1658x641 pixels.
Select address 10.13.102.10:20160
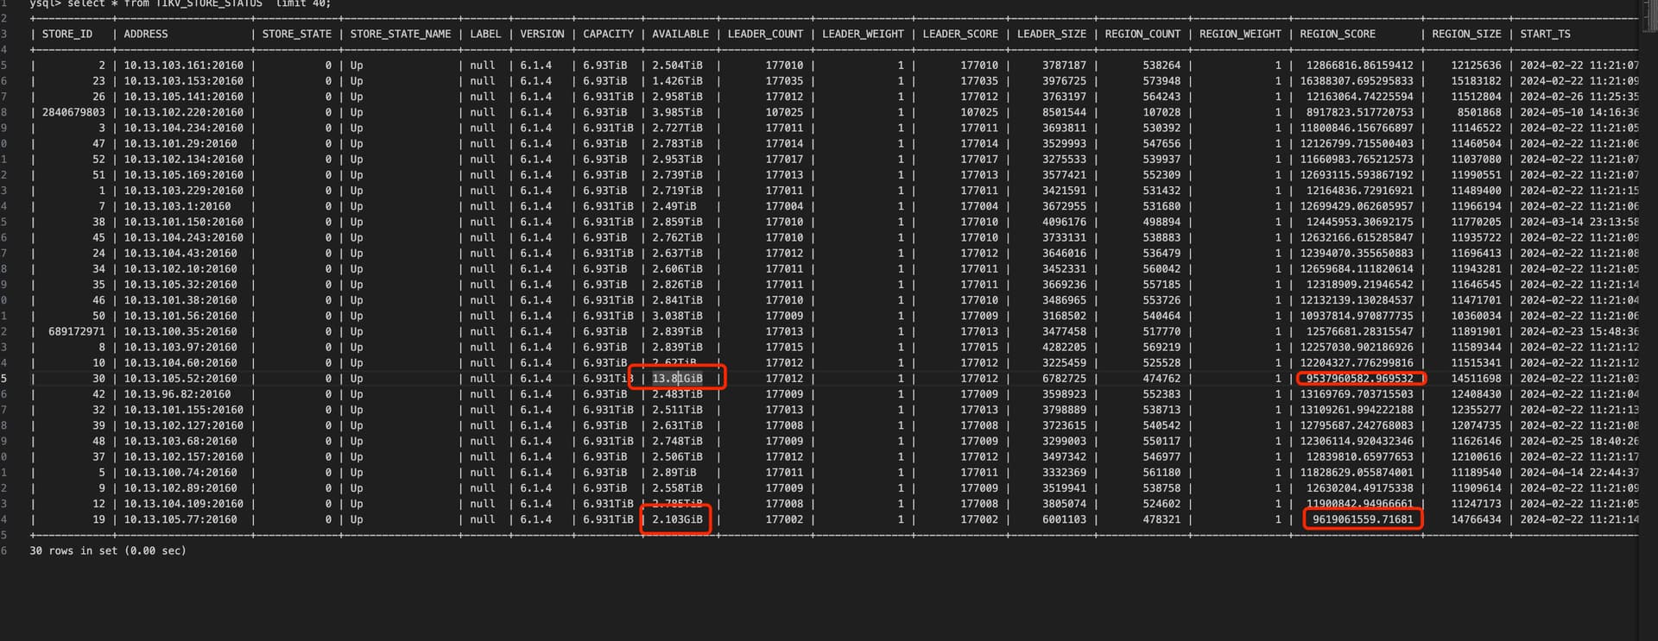180,269
